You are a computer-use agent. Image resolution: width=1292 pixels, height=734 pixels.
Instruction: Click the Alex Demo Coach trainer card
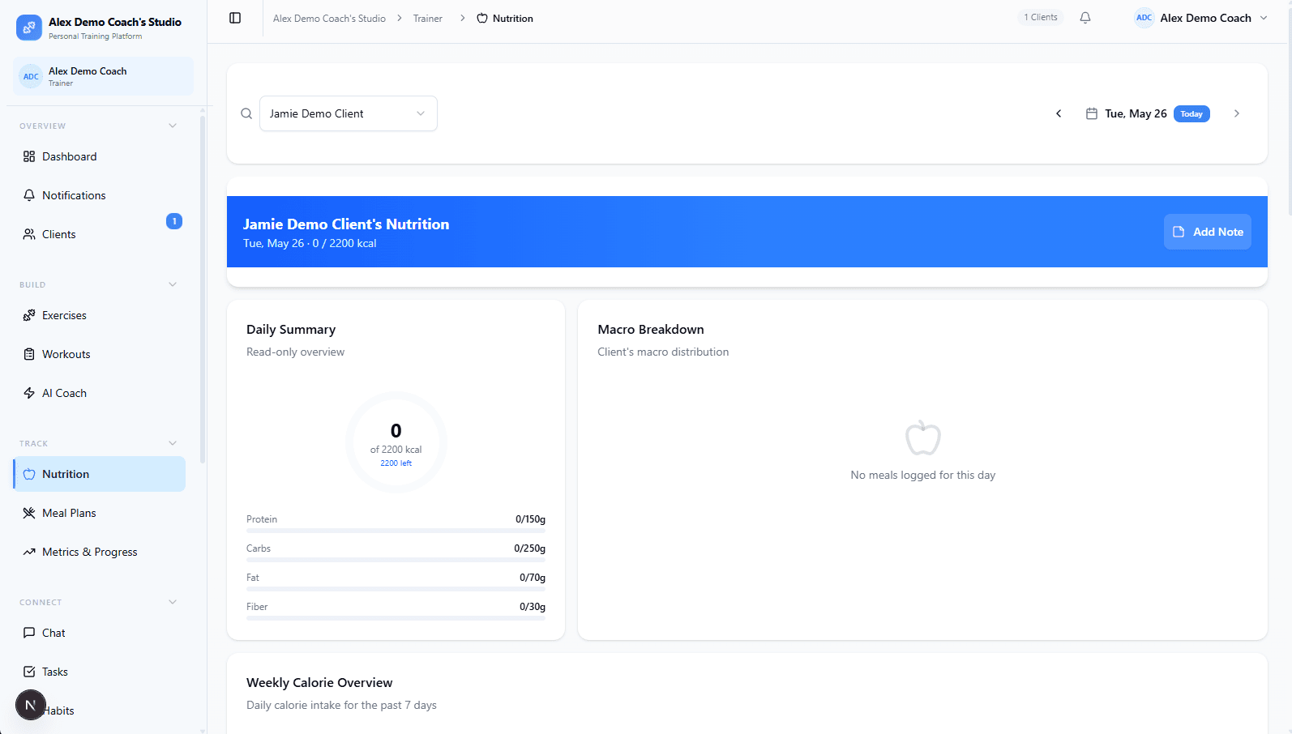click(x=103, y=76)
